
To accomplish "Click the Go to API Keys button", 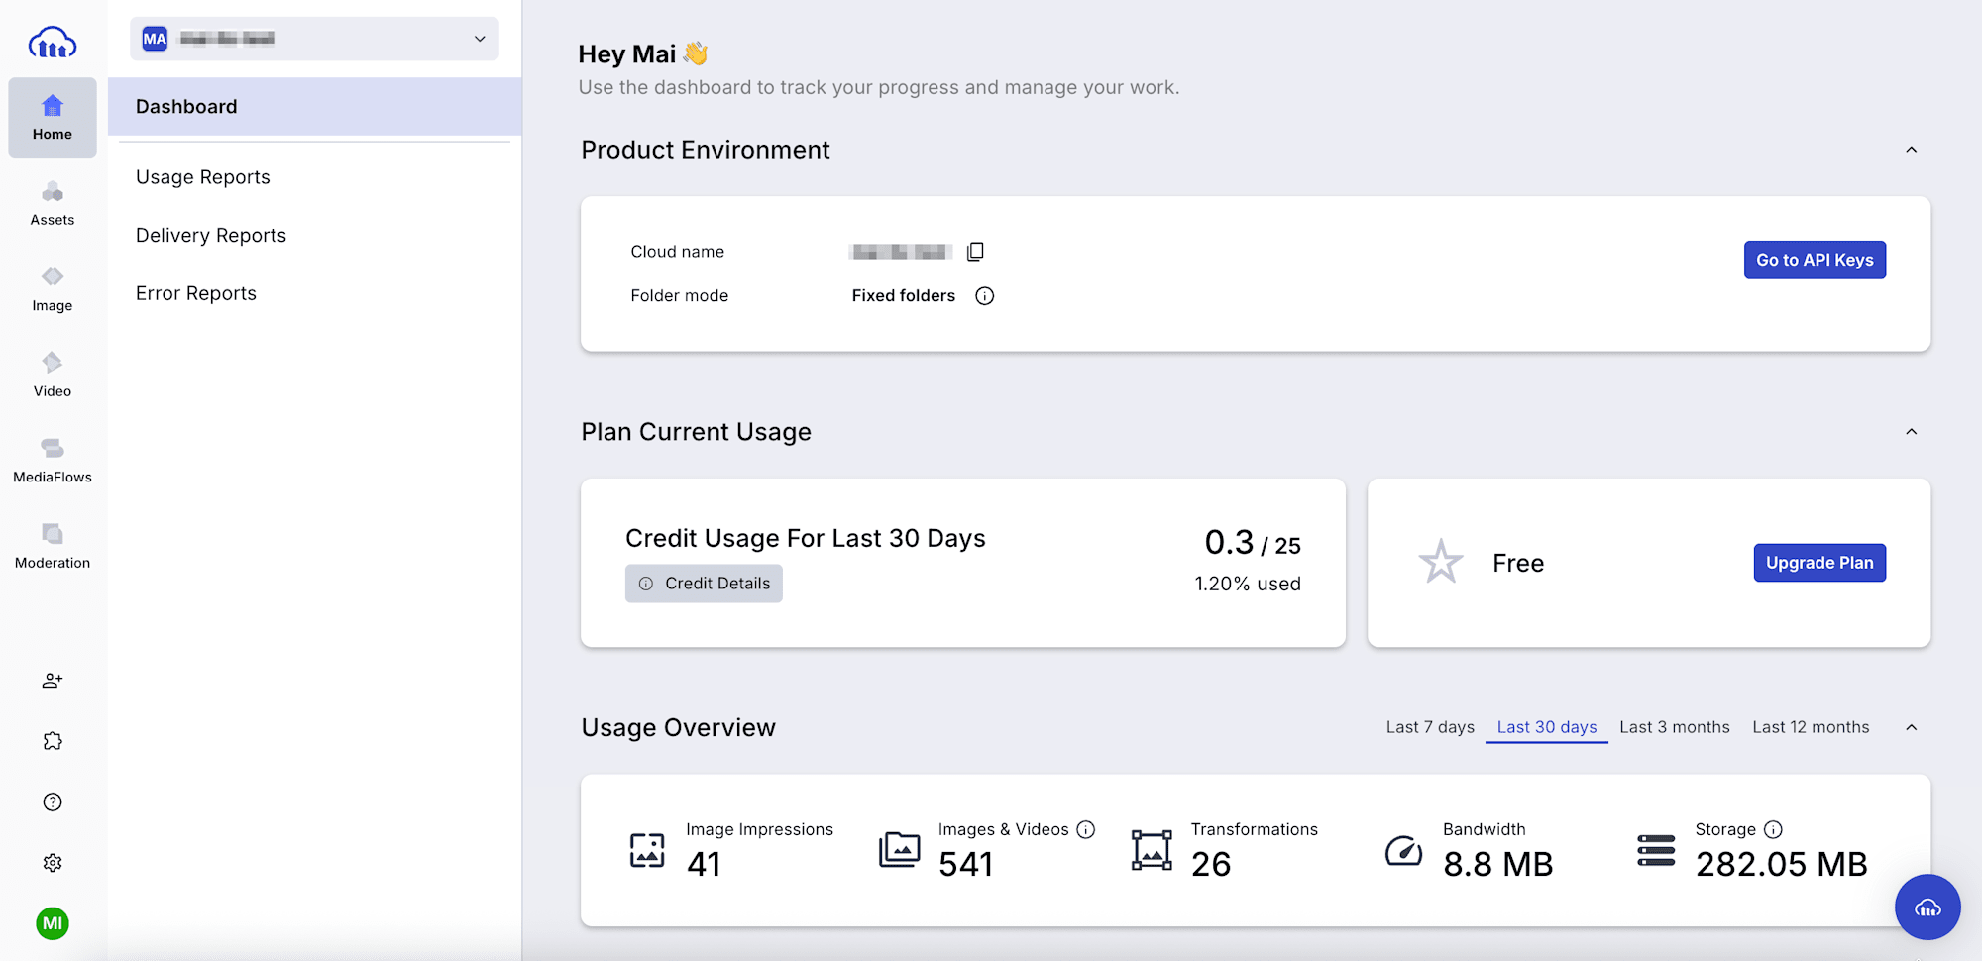I will click(x=1815, y=260).
